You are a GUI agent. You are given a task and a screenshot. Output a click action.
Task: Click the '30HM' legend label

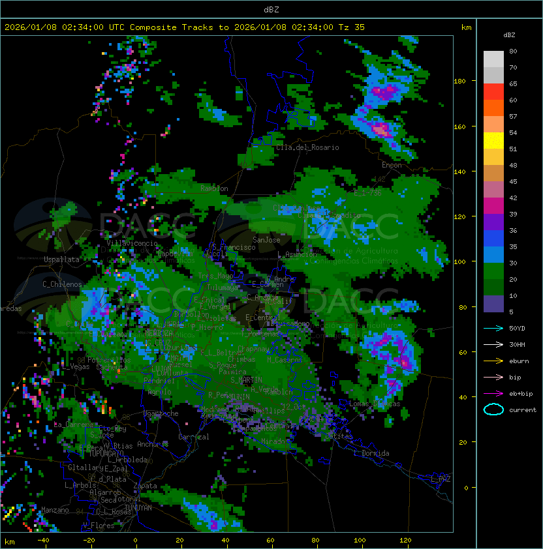pyautogui.click(x=517, y=344)
